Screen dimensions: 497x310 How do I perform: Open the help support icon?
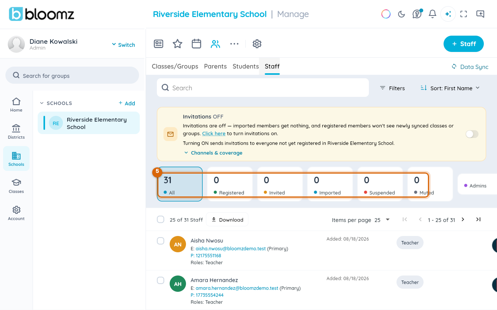(x=417, y=14)
